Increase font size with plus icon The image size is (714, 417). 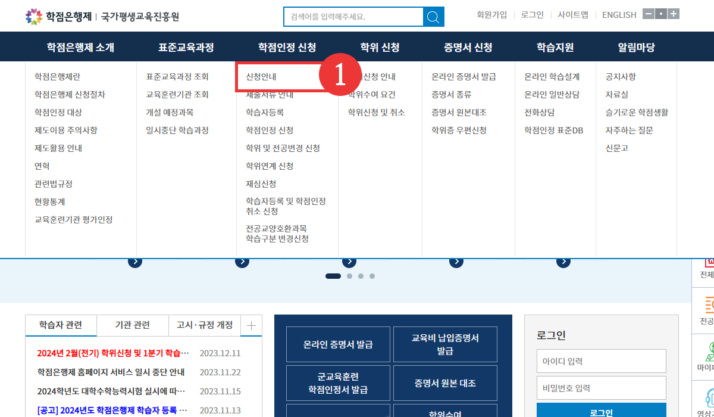pyautogui.click(x=673, y=14)
